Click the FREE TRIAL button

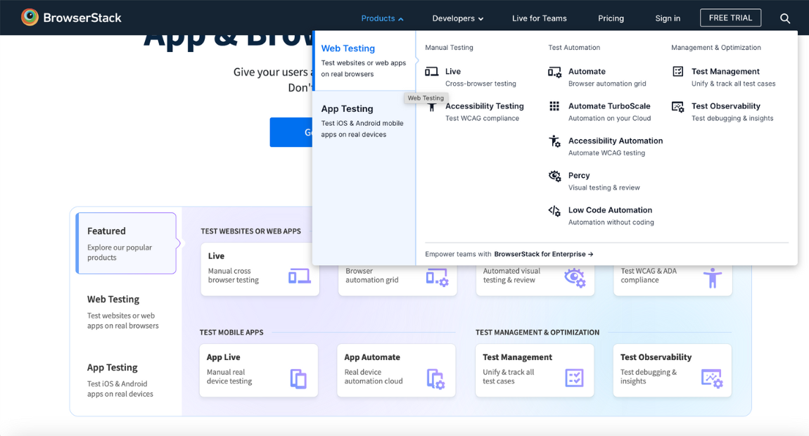click(730, 18)
